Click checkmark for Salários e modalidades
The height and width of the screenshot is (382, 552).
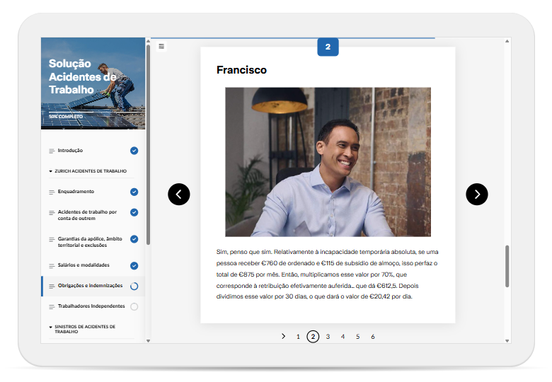pos(134,265)
